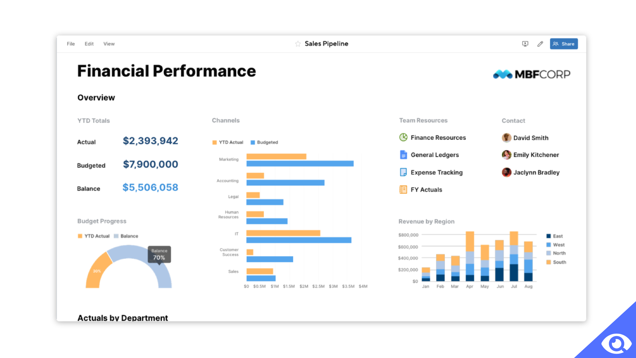Toggle Budgeted in Channels legend
This screenshot has width=636, height=358.
pyautogui.click(x=264, y=142)
